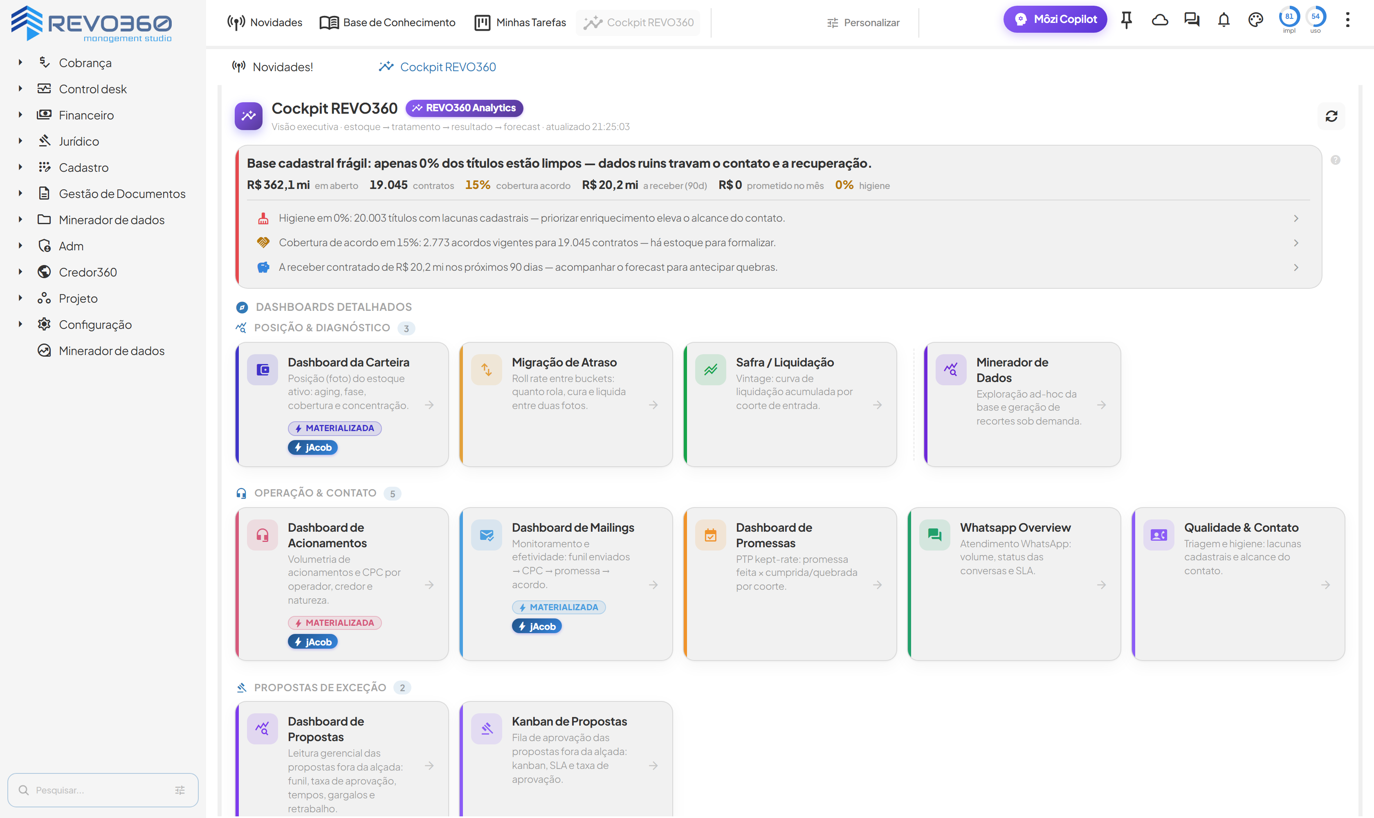The width and height of the screenshot is (1374, 818).
Task: Click the Whatsapp Overview chat icon
Action: (935, 535)
